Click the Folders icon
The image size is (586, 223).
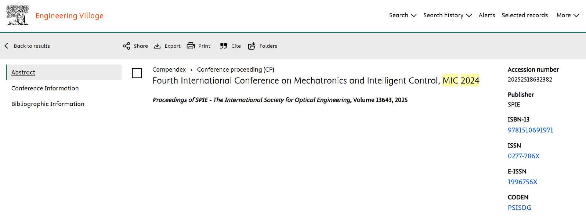point(252,46)
